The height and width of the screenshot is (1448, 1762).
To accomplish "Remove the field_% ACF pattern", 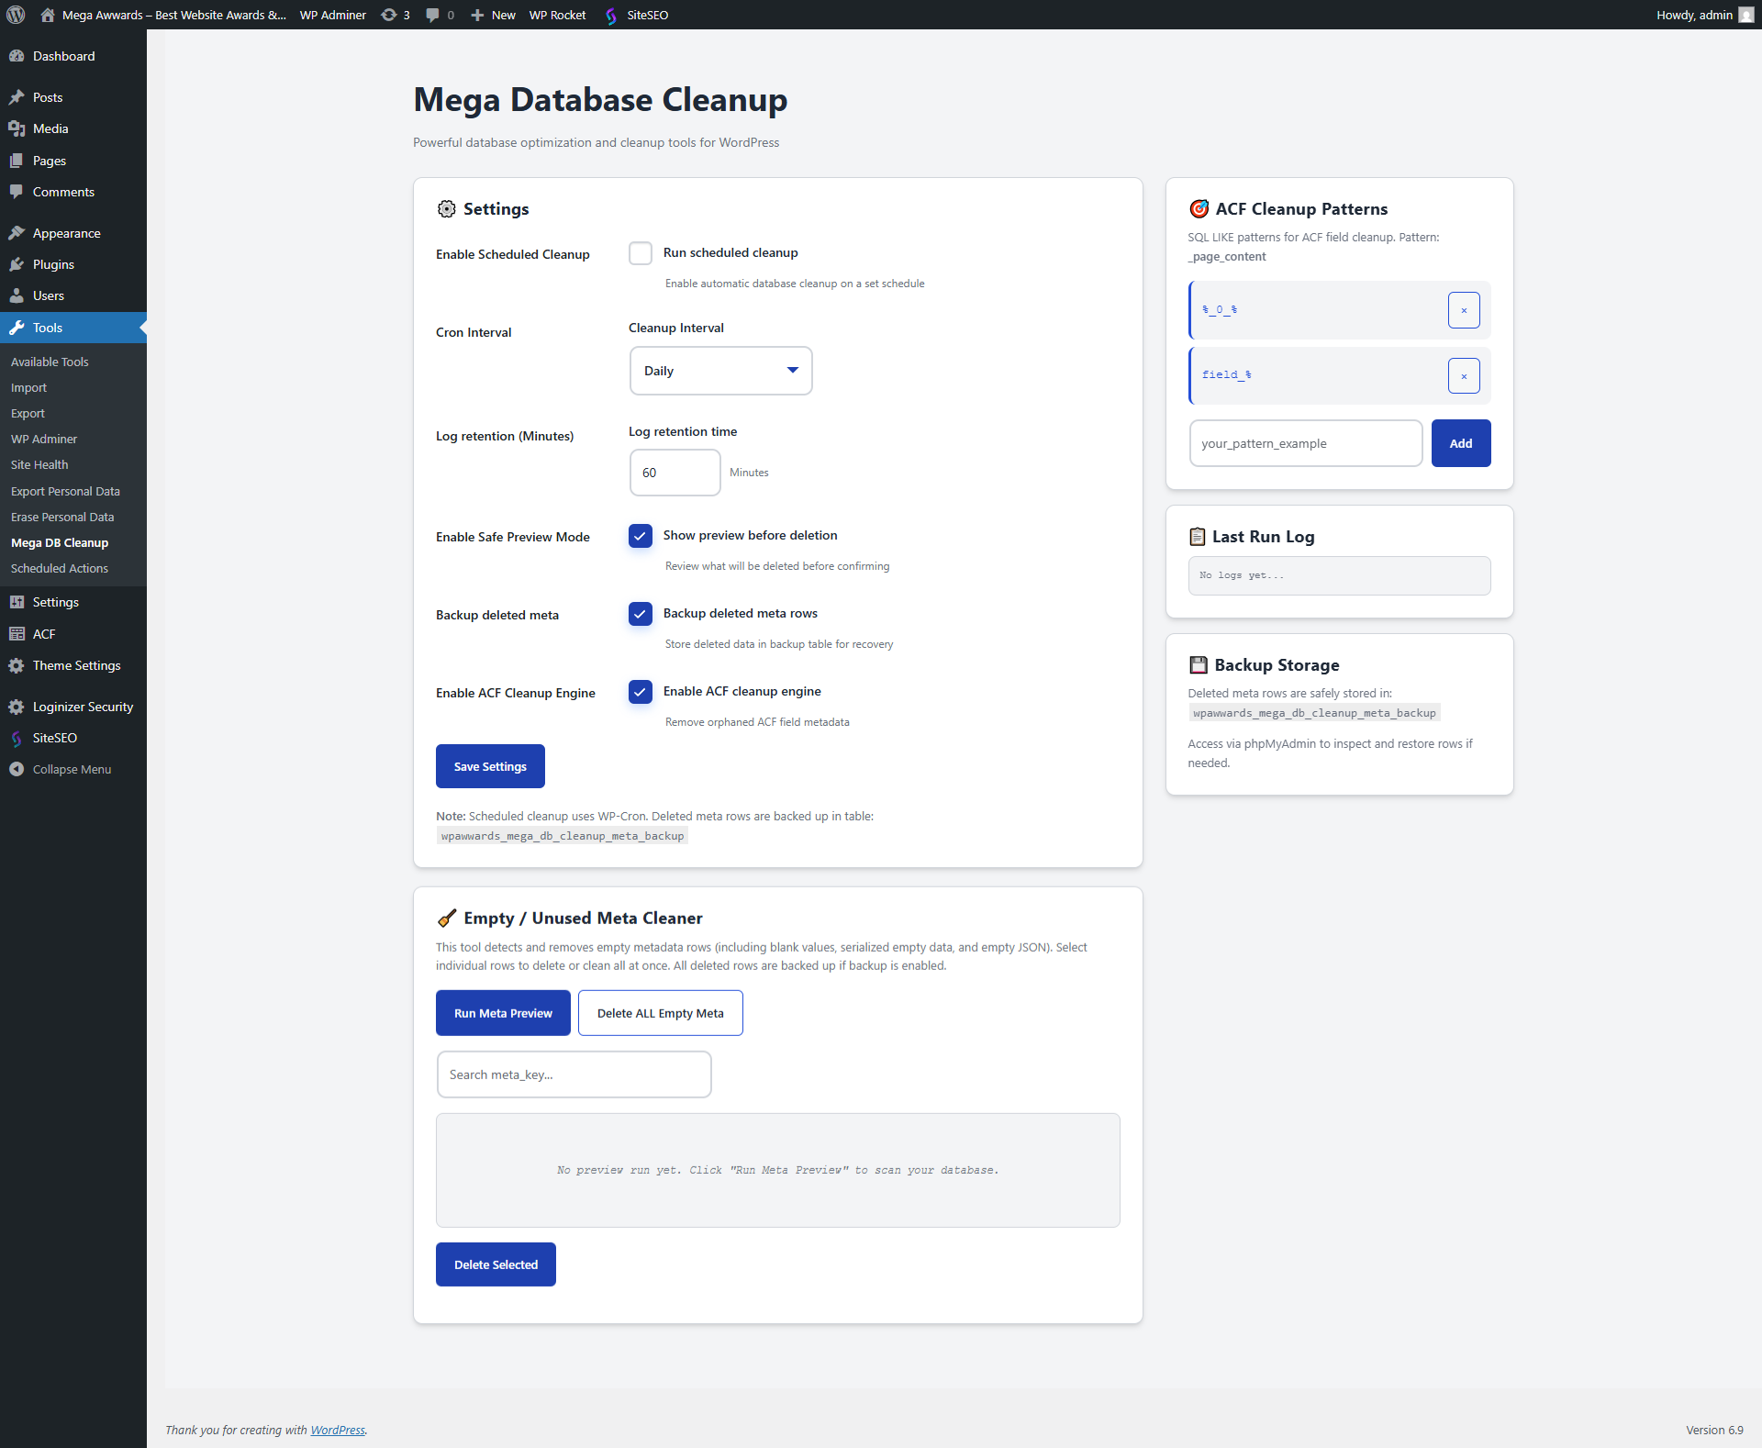I will click(x=1463, y=375).
